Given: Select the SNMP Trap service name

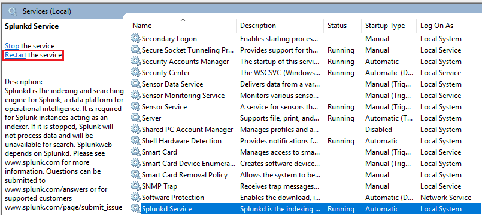Looking at the screenshot, I should pos(159,186).
